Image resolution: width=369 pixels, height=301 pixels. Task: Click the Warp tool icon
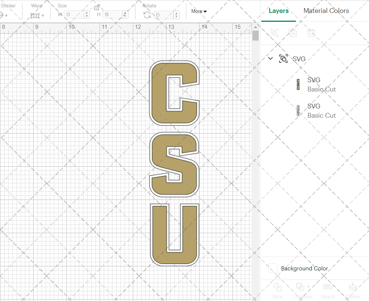[35, 16]
